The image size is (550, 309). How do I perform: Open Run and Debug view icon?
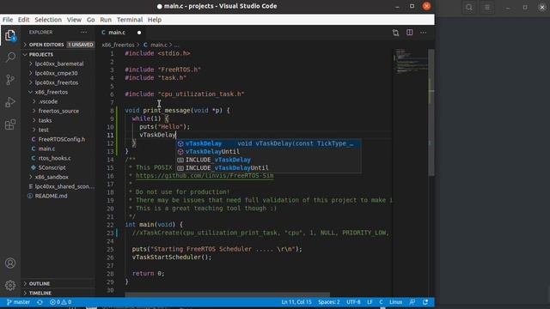point(10,102)
